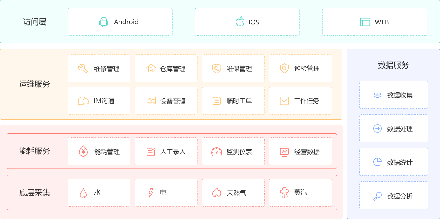
Task: Click the lightning bolt icon for 电
Action: point(151,193)
